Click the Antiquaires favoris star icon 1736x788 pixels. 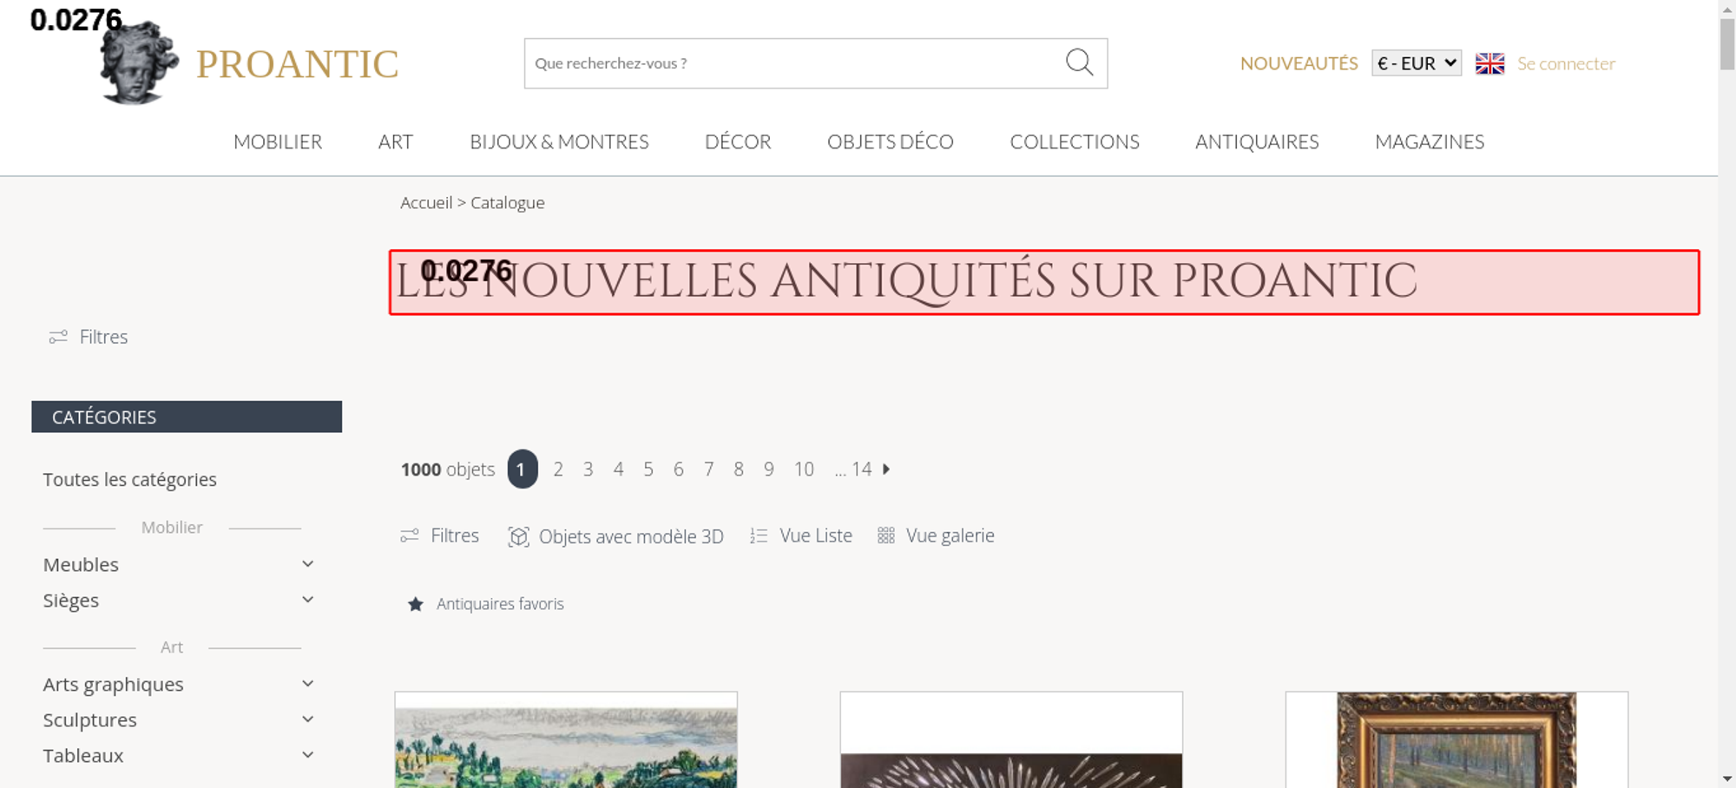(x=416, y=604)
